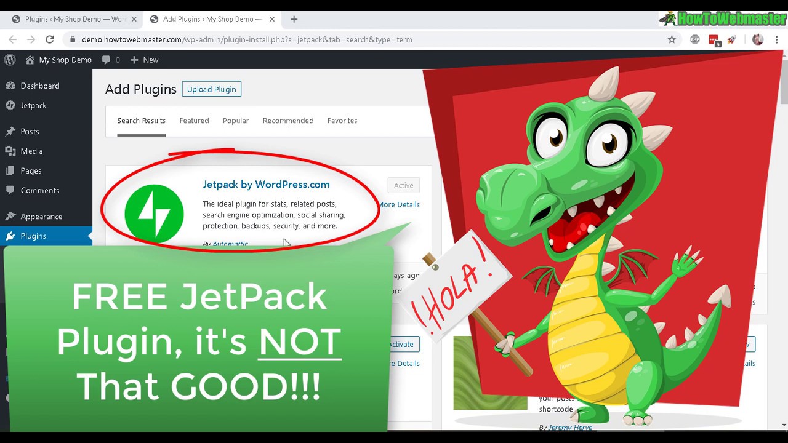Image resolution: width=788 pixels, height=443 pixels.
Task: Click the Dashboard gauge icon
Action: [10, 86]
